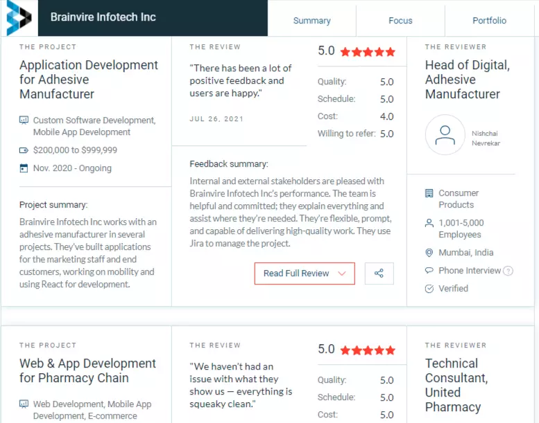Viewport: 539px width, 423px height.
Task: Click the budget tag icon beside $200,000
Action: click(x=24, y=150)
